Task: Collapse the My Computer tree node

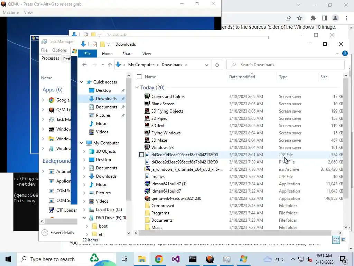Action: point(82,143)
